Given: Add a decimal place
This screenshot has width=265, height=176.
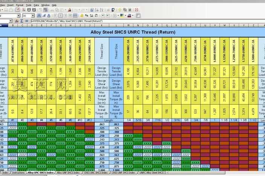Looking at the screenshot, I should pos(91,16).
